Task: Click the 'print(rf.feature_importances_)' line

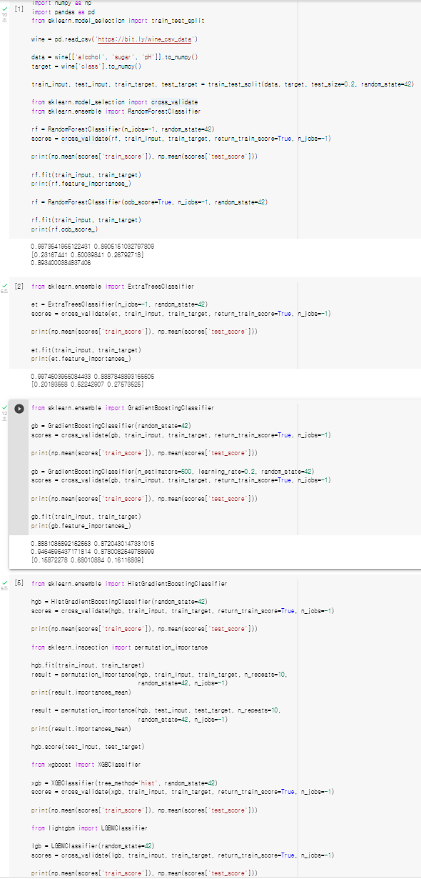Action: (x=81, y=182)
